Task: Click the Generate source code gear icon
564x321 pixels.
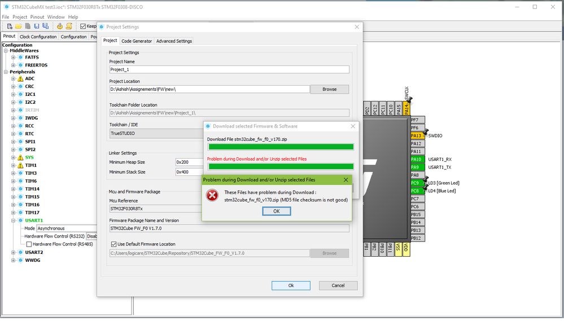Action: [60, 27]
